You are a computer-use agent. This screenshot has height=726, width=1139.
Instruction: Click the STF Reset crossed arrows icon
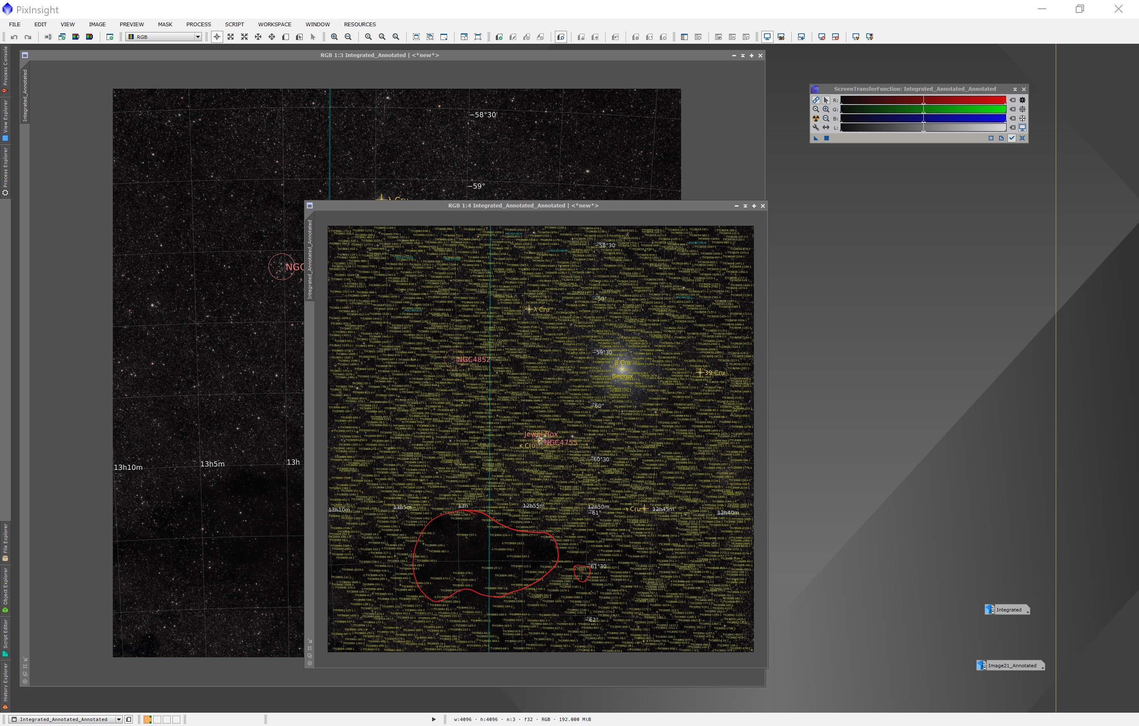[x=1022, y=138]
